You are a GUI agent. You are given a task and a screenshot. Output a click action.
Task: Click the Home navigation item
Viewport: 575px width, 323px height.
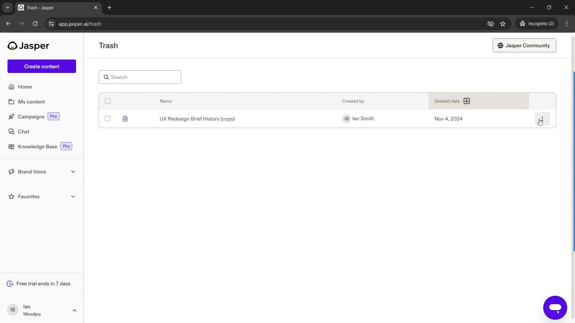pyautogui.click(x=25, y=86)
